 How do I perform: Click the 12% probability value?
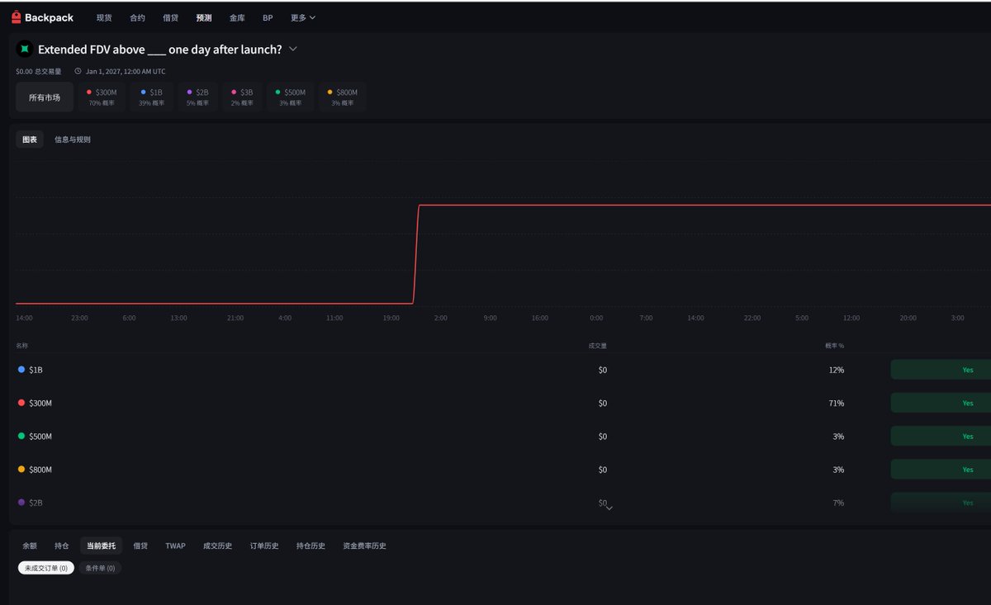(x=837, y=370)
